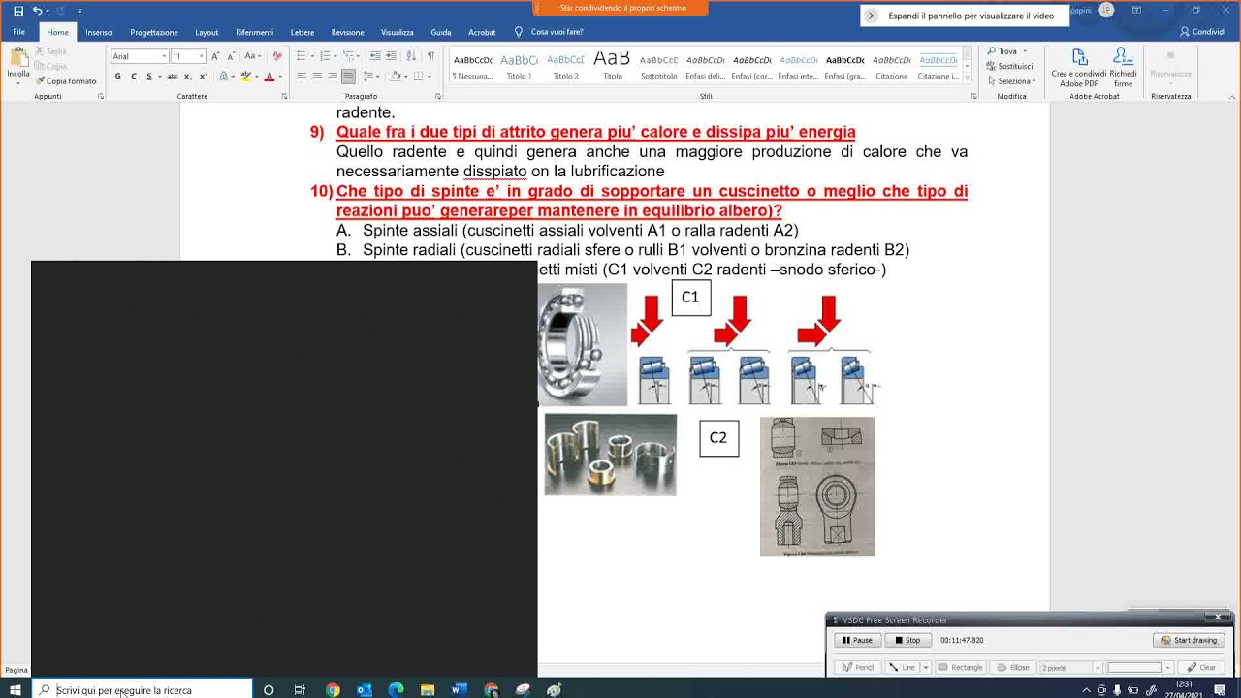This screenshot has width=1241, height=698.
Task: Click the bulleted list icon
Action: coord(303,56)
